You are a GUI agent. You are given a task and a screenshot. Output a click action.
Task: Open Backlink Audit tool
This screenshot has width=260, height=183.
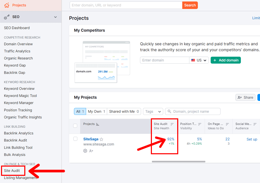(15, 140)
